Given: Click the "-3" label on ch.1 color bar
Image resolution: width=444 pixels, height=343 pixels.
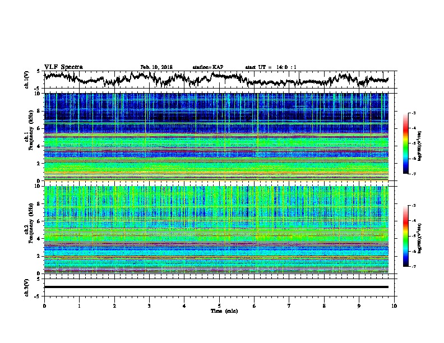Looking at the screenshot, I should pos(414,113).
